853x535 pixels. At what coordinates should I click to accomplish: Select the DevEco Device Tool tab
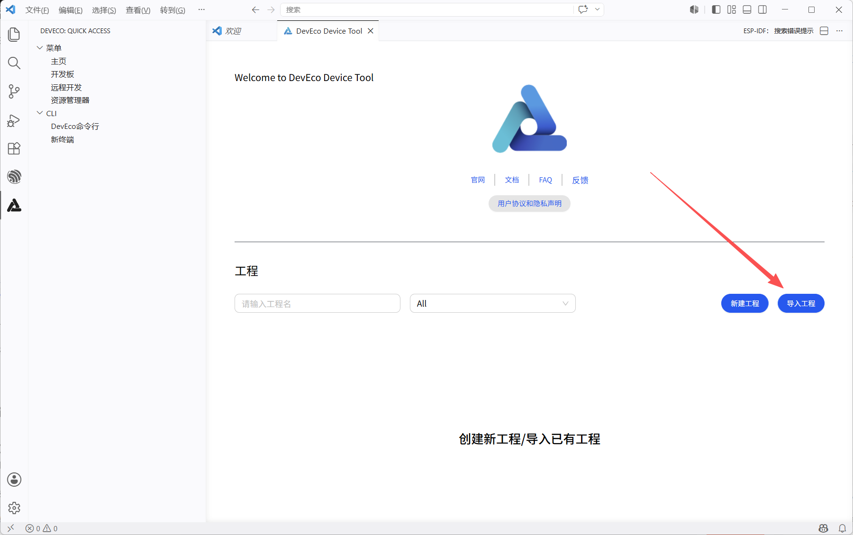click(x=329, y=31)
